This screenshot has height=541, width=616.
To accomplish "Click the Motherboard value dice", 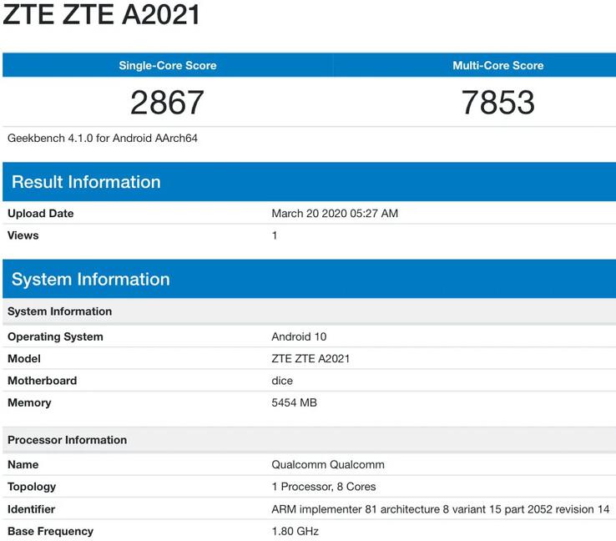I will pos(283,381).
